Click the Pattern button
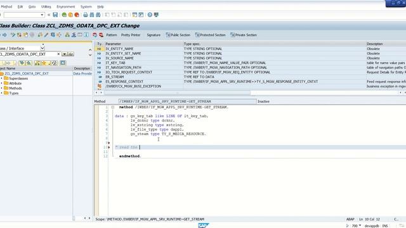The image size is (406, 228). (112, 35)
